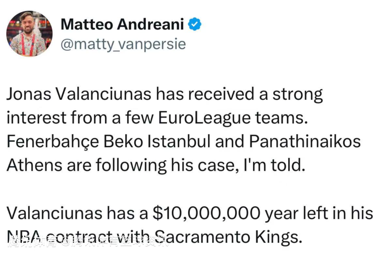Click "Jonas Valanciunas" in the first line
Viewport: 388px width, 254px height.
tap(78, 95)
